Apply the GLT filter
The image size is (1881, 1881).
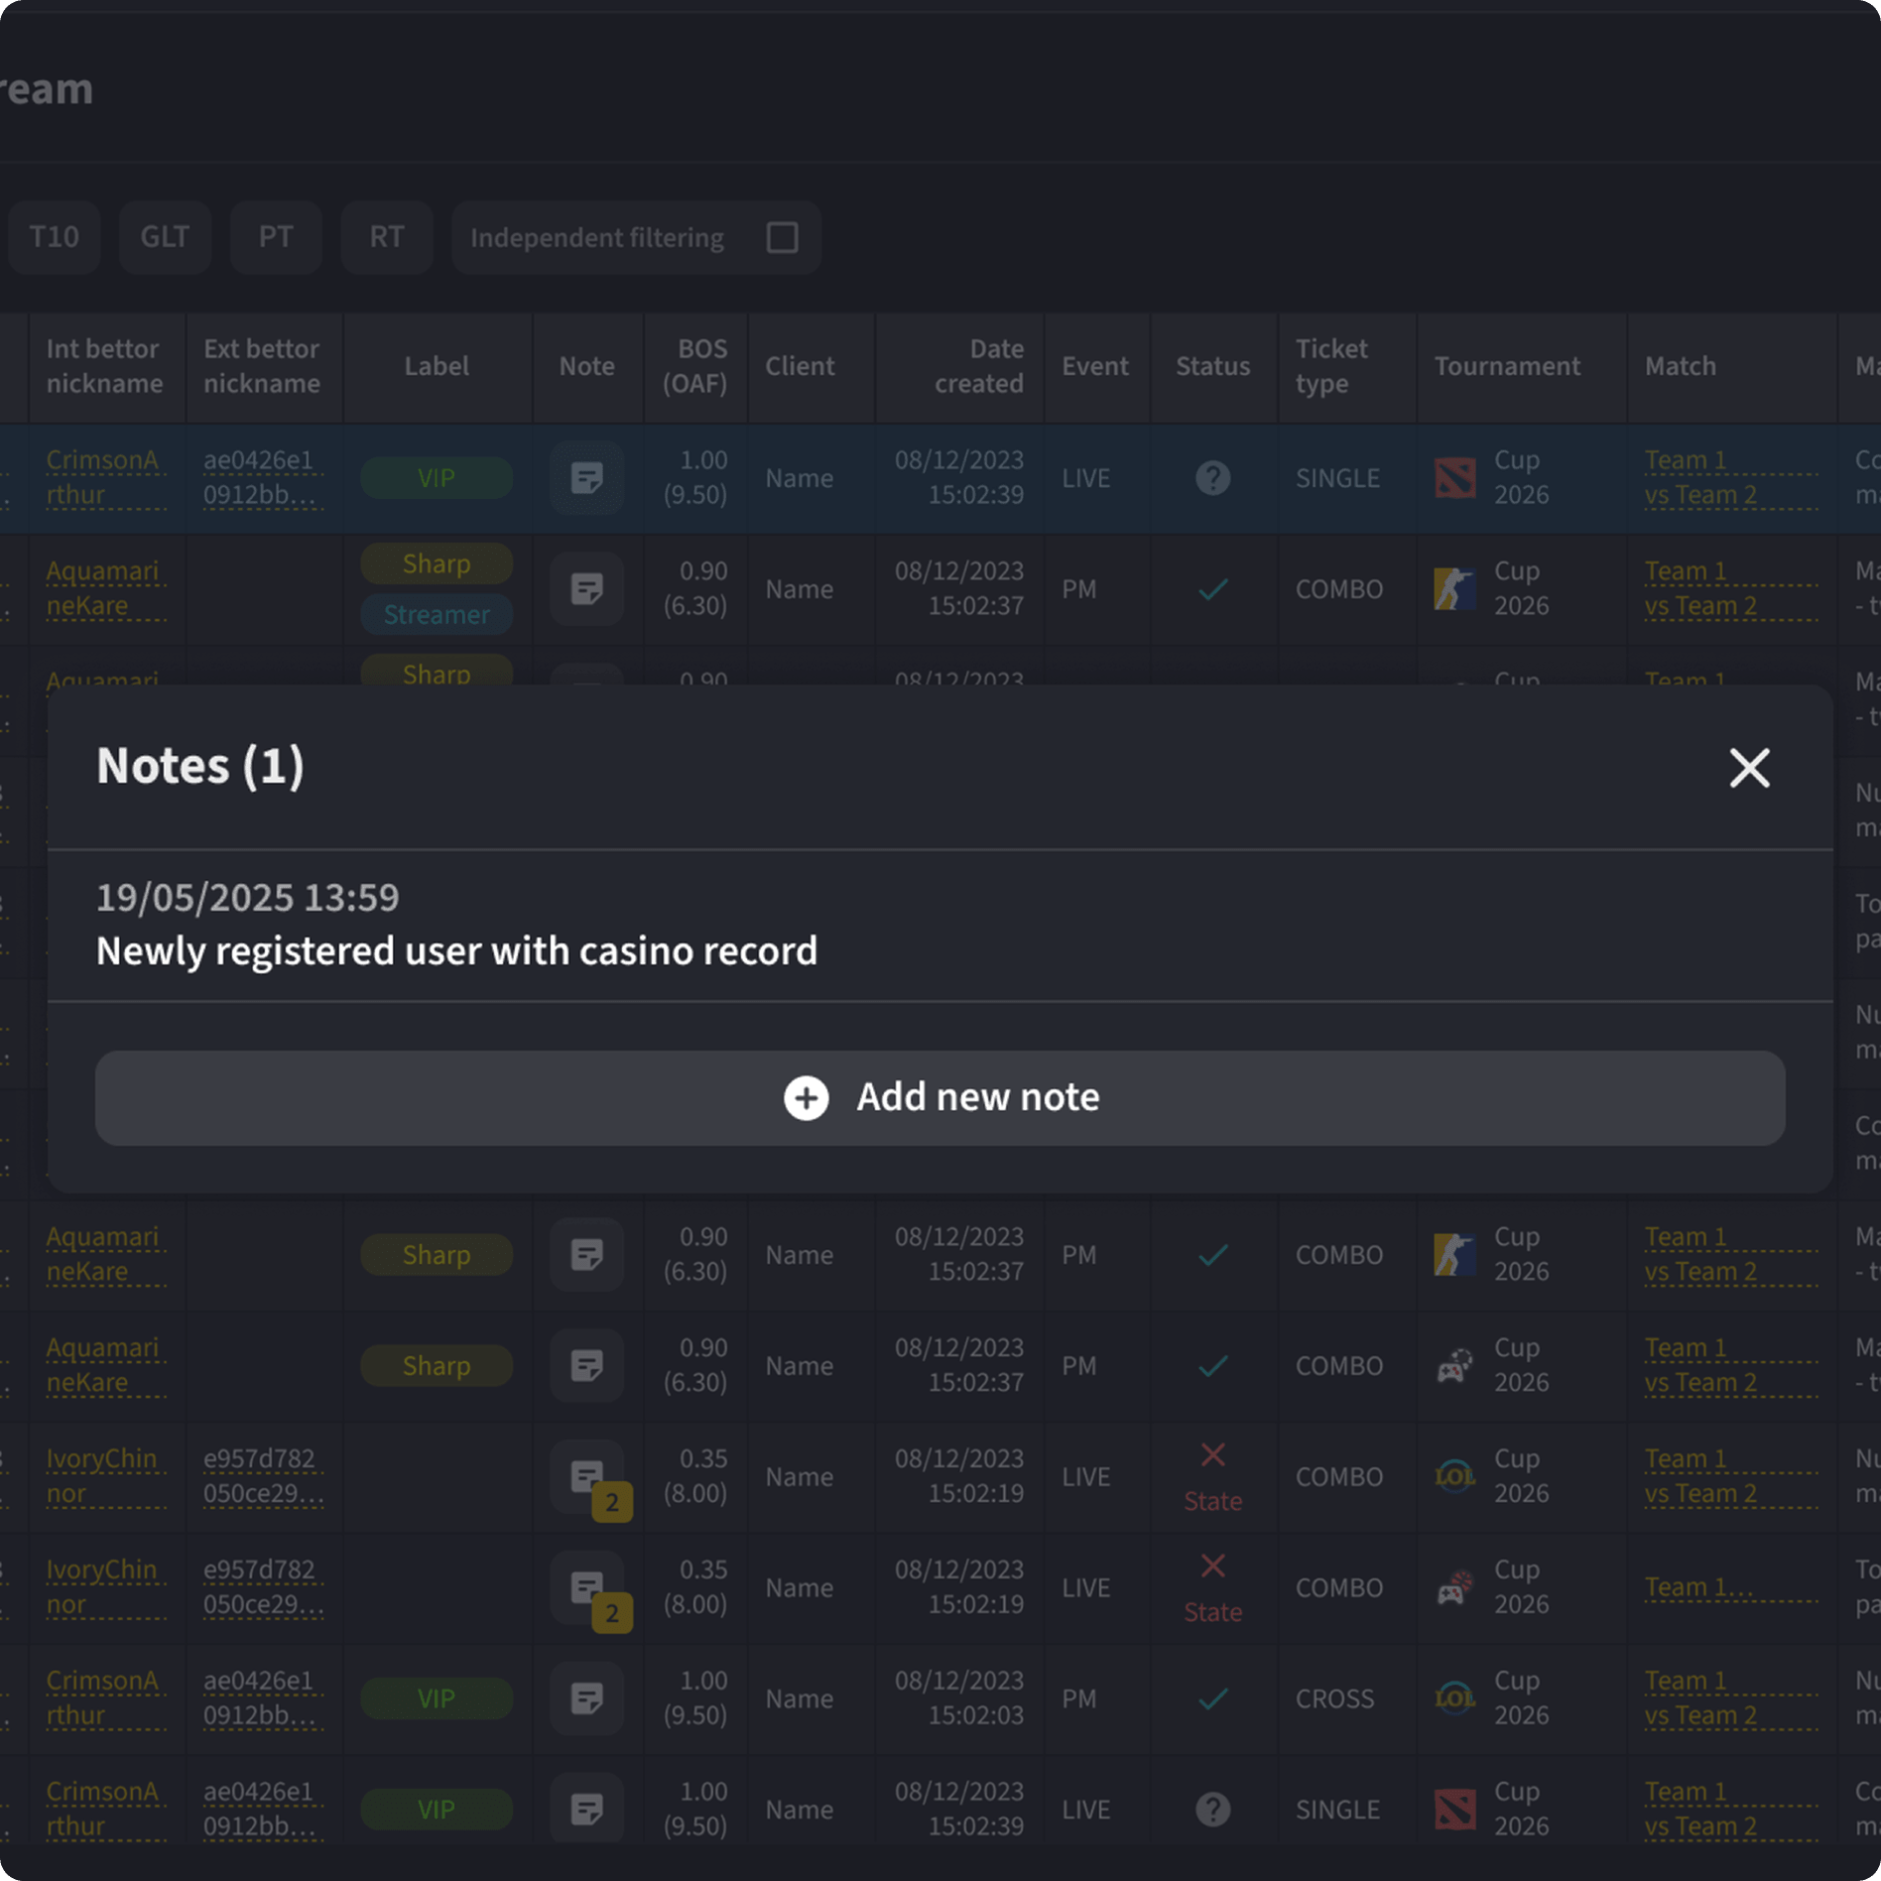pyautogui.click(x=165, y=237)
